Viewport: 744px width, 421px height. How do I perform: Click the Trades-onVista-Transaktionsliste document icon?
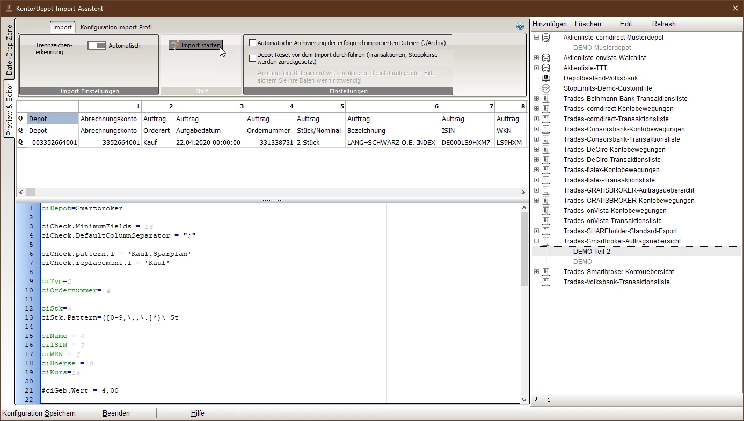click(546, 221)
